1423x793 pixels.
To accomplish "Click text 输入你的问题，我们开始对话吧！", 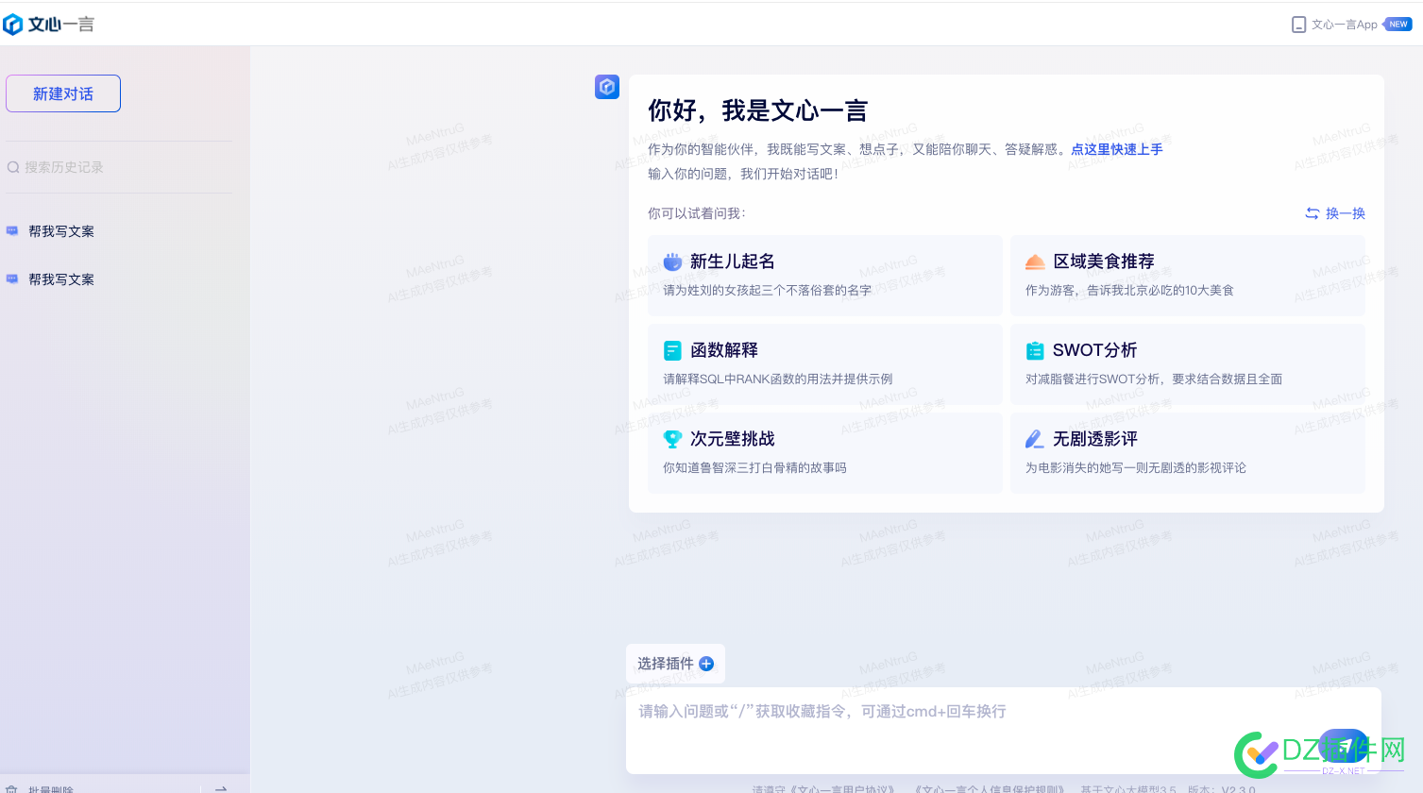I will 743,174.
